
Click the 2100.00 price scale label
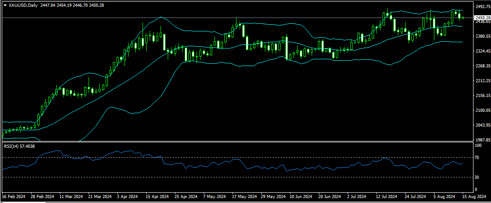pos(482,110)
